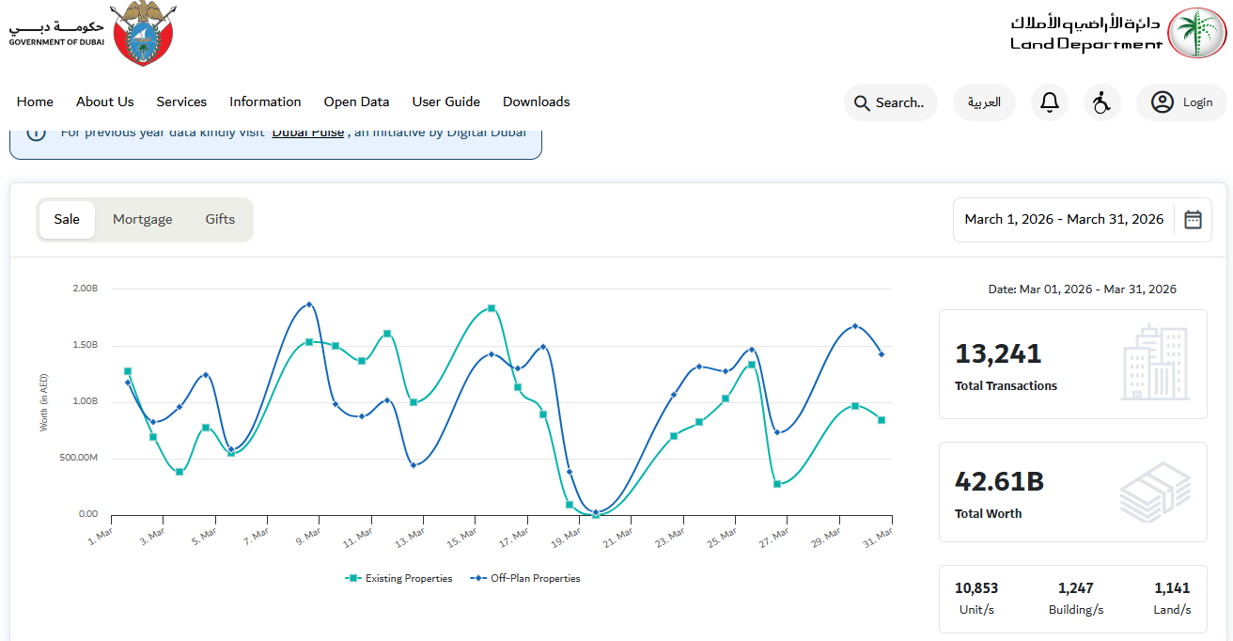
Task: Click the info icon in the notice banner
Action: click(x=36, y=133)
